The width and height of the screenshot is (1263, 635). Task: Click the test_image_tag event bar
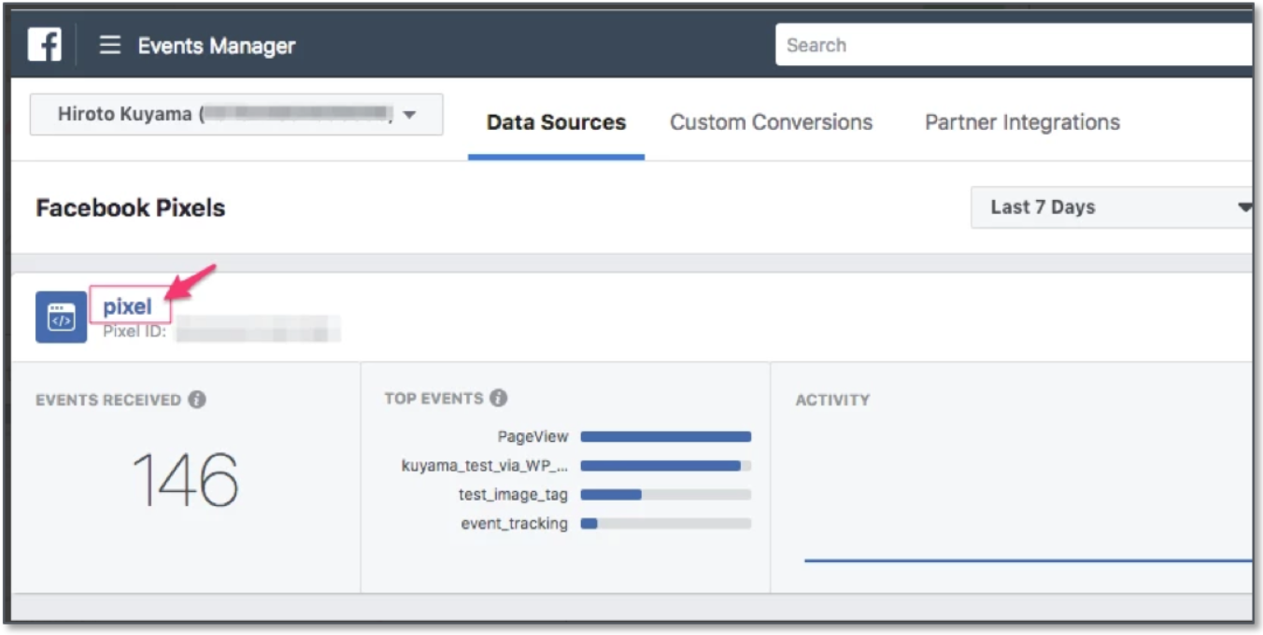click(665, 495)
